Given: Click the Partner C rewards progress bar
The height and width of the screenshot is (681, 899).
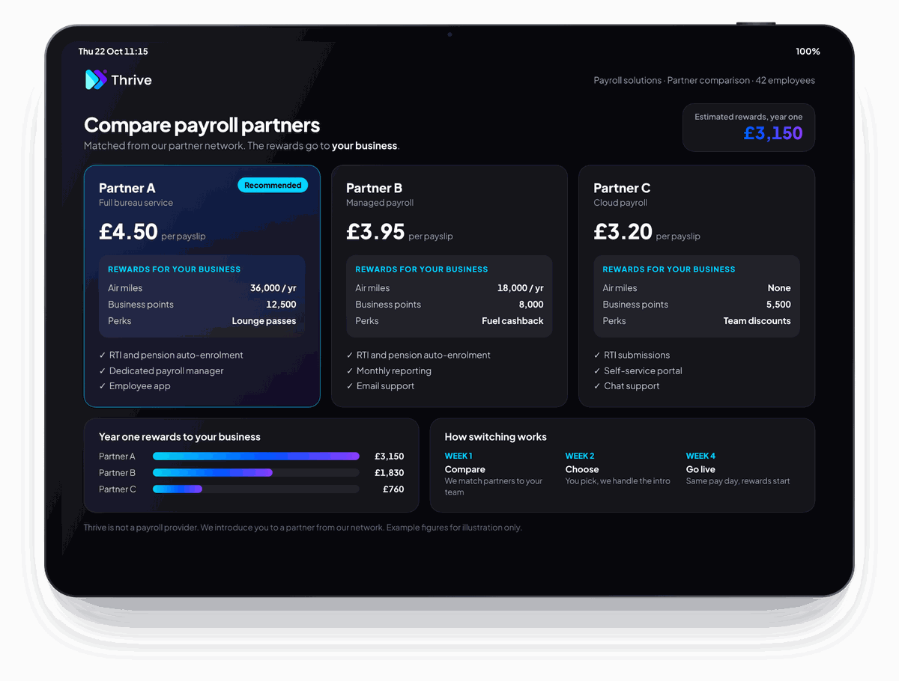Looking at the screenshot, I should [256, 489].
